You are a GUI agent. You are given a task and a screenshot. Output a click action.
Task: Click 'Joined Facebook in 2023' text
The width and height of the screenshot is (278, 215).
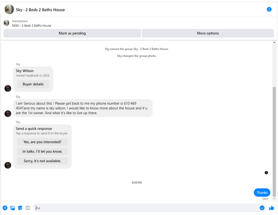(32, 76)
